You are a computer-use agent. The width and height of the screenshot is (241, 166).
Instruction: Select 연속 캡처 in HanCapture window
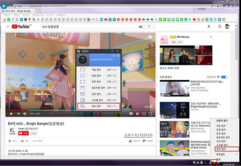[99, 106]
